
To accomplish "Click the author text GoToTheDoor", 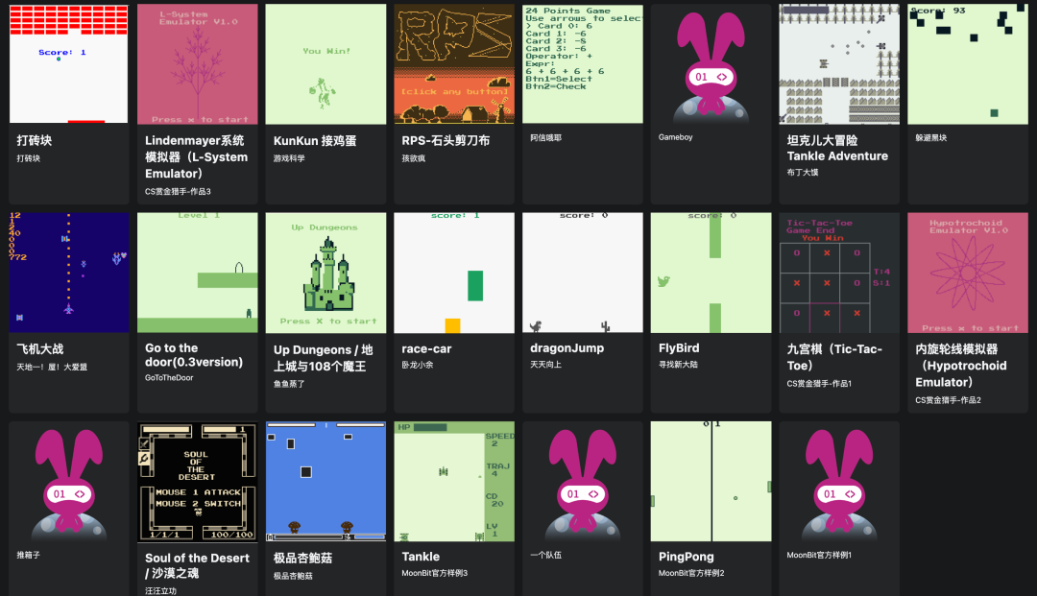I will coord(169,378).
